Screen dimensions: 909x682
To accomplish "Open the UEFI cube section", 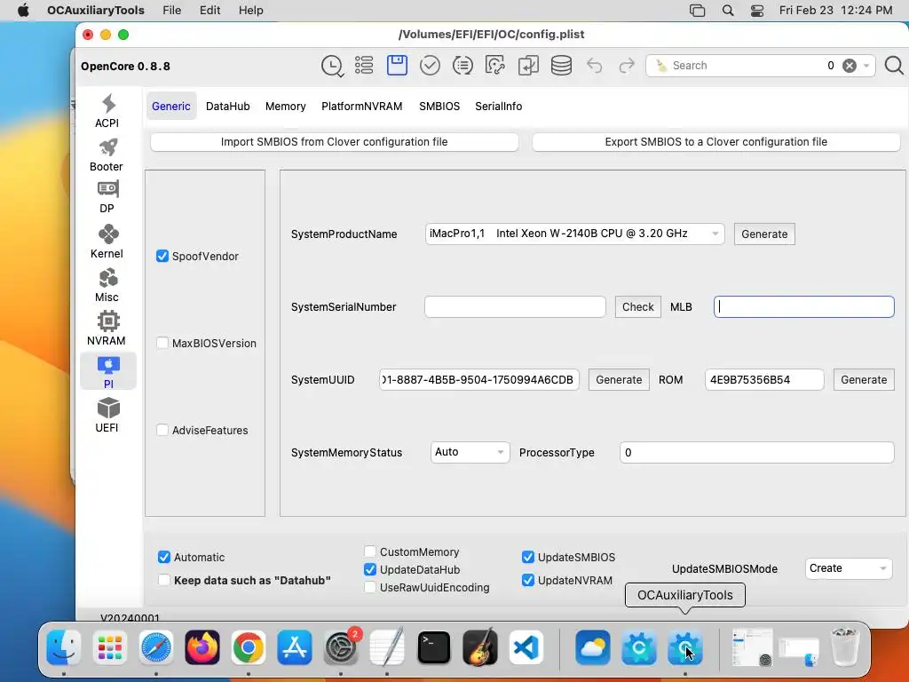I will click(107, 416).
